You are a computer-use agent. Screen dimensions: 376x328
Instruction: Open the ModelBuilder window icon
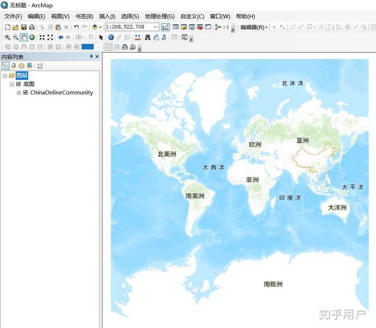tap(218, 27)
